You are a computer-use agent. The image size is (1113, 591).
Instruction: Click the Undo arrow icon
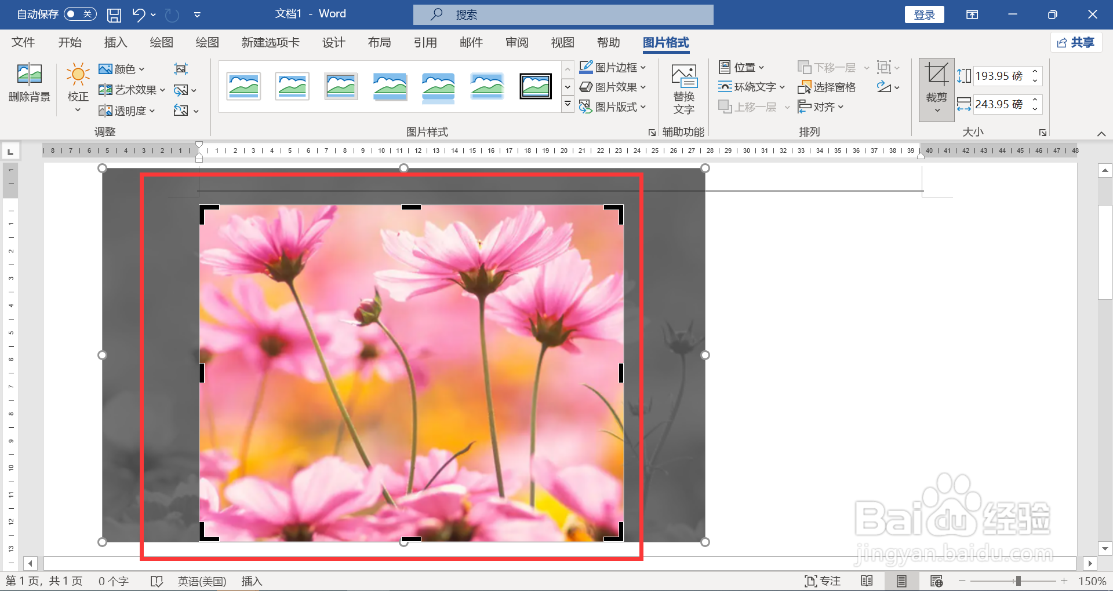[139, 14]
